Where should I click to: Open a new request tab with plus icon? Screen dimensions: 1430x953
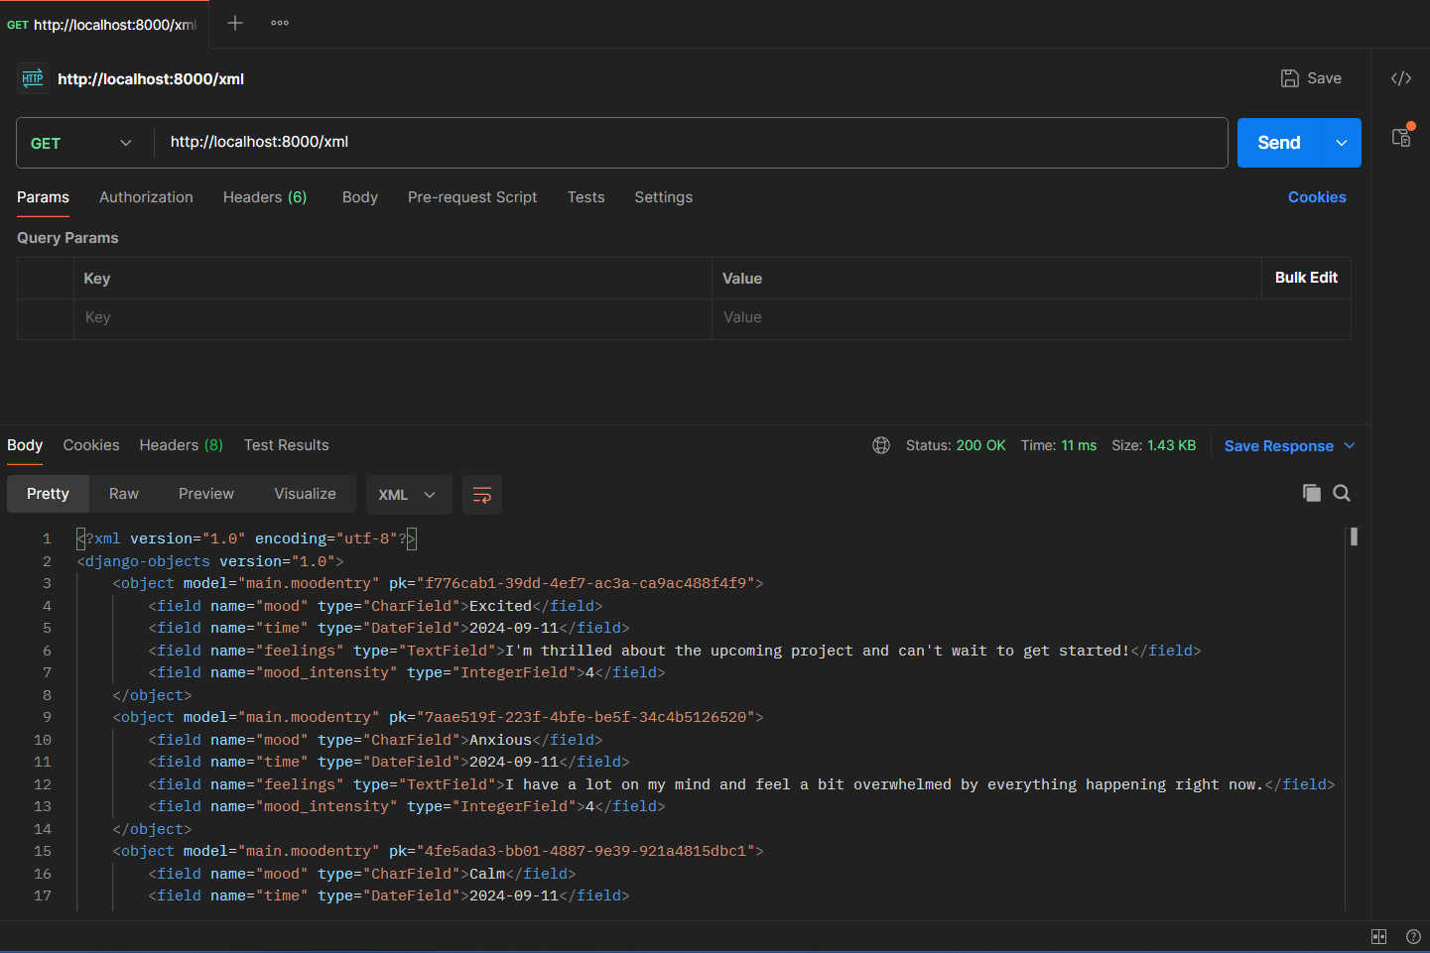point(235,23)
